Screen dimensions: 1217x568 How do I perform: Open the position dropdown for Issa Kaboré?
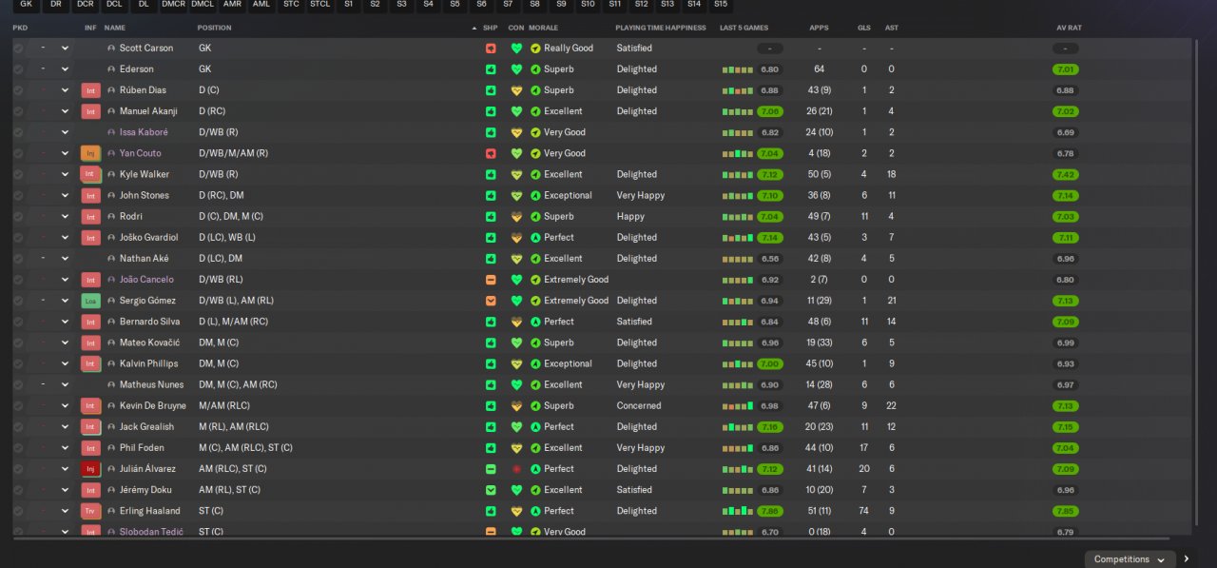(x=65, y=132)
